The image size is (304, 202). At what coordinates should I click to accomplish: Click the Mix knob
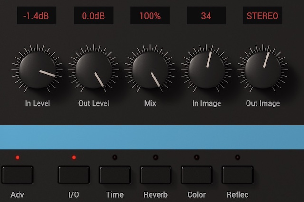150,70
